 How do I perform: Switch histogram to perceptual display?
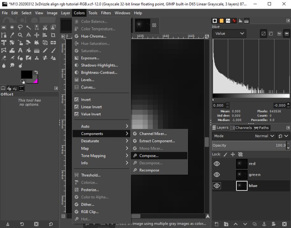[271, 33]
